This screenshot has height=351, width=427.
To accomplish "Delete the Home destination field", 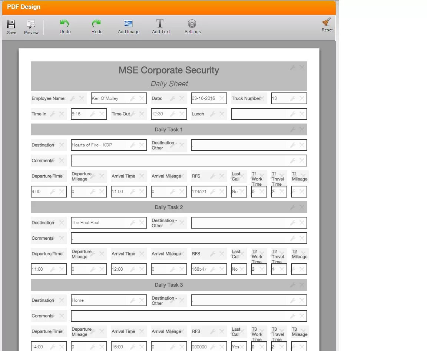I will [142, 300].
